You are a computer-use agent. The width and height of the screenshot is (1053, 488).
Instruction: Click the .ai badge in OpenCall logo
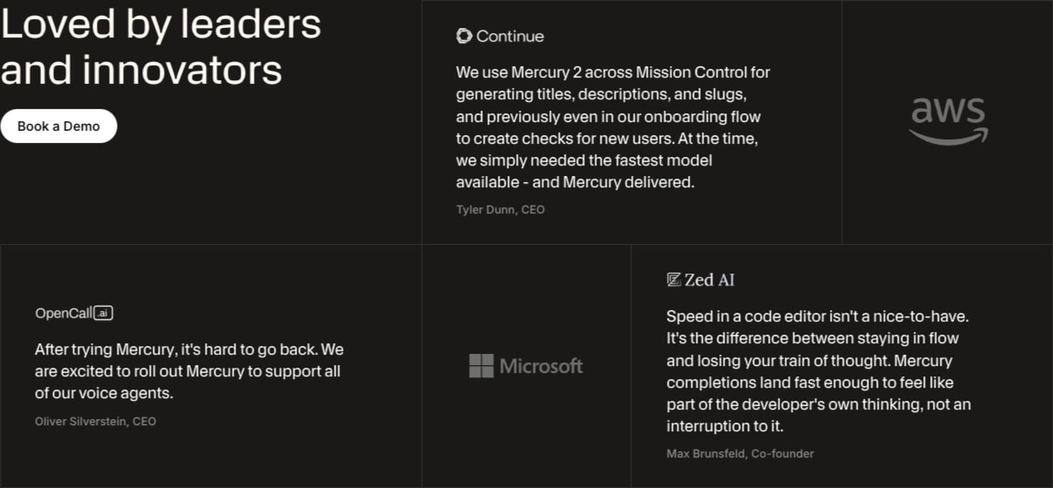(x=104, y=313)
